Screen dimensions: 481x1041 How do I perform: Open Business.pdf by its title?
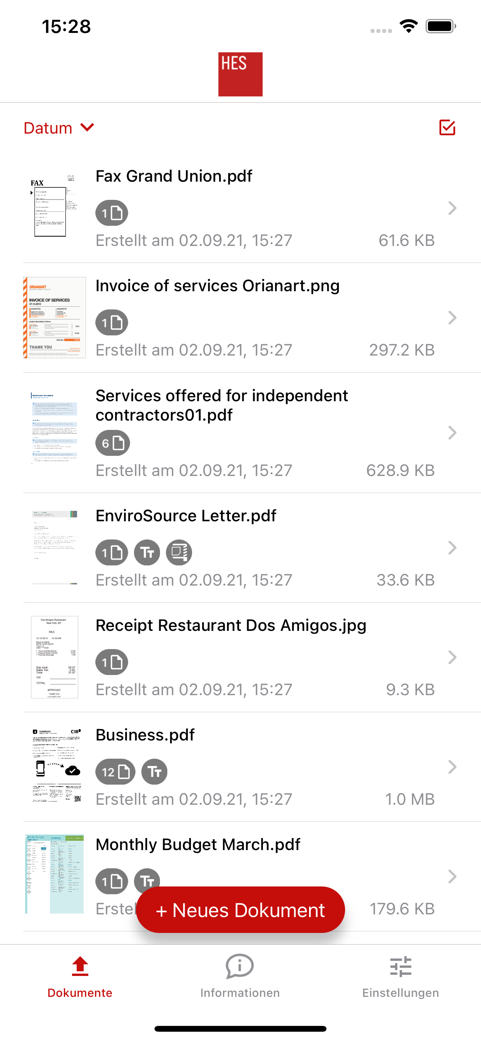pos(145,735)
